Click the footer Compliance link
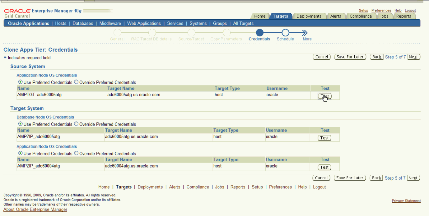This screenshot has height=216, width=429. point(198,187)
